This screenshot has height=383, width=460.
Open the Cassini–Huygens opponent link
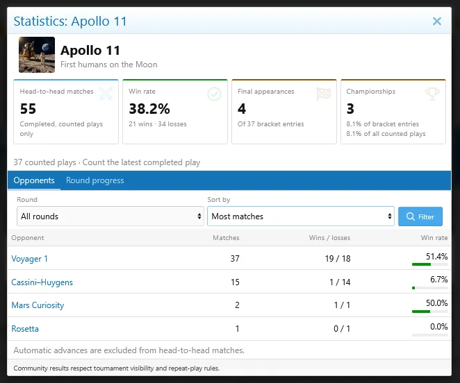42,282
